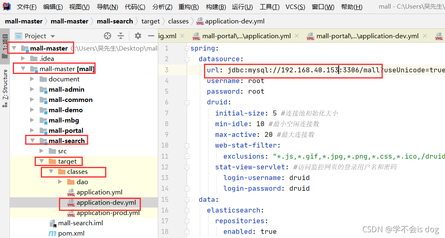Expand the src folder under mall-search
The width and height of the screenshot is (445, 238).
41,150
